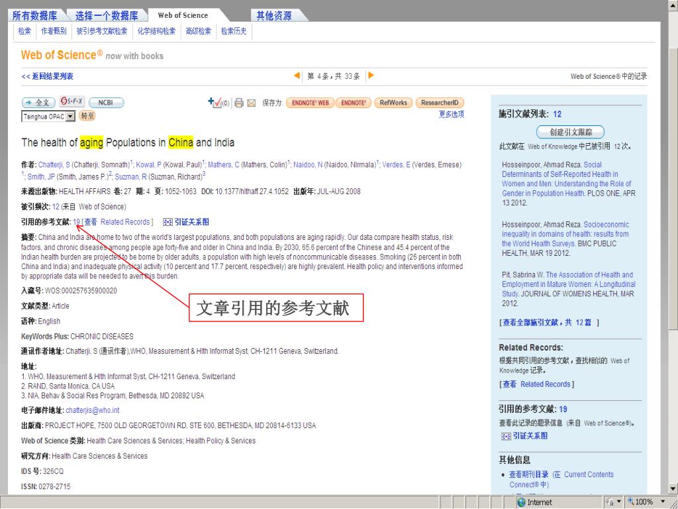Open the 检索 menu item
678x509 pixels.
pyautogui.click(x=24, y=30)
